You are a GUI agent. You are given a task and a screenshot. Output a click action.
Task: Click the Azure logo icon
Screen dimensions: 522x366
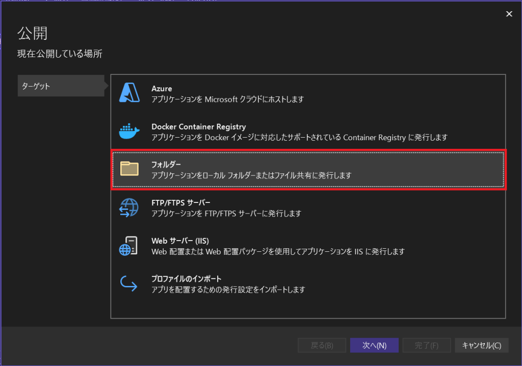tap(129, 93)
